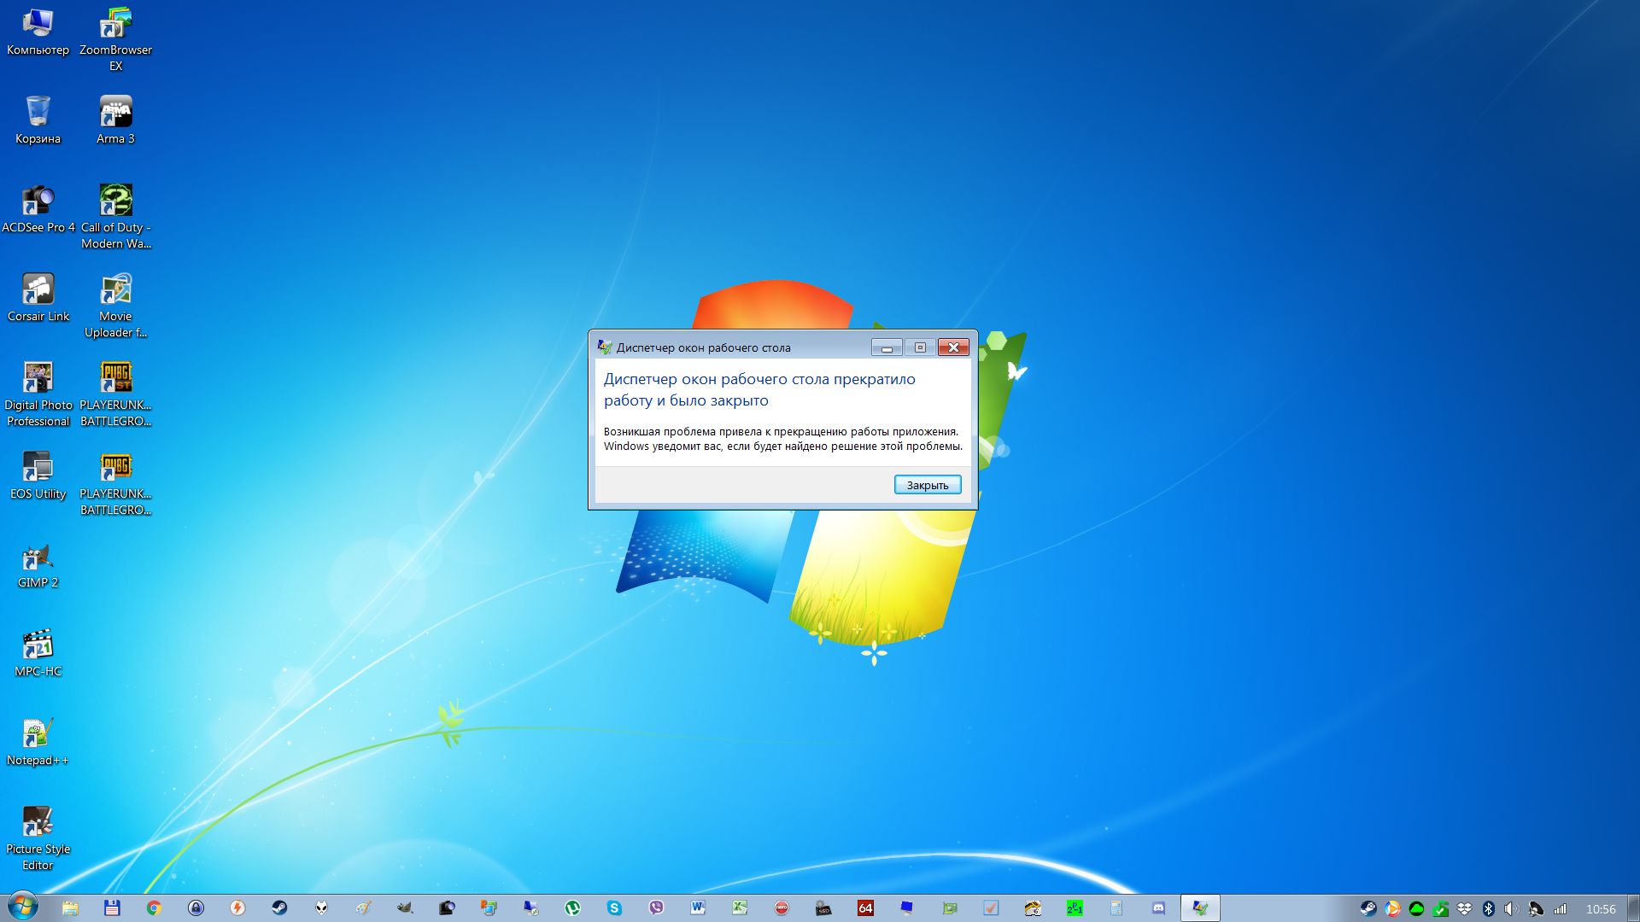Select the Корзина recycle bin icon
The image size is (1640, 922).
point(38,120)
